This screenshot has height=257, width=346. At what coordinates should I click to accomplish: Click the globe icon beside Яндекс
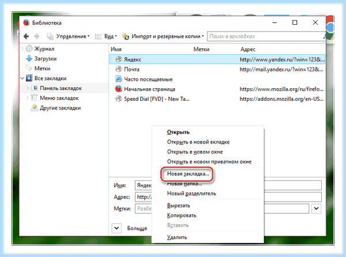pos(119,59)
